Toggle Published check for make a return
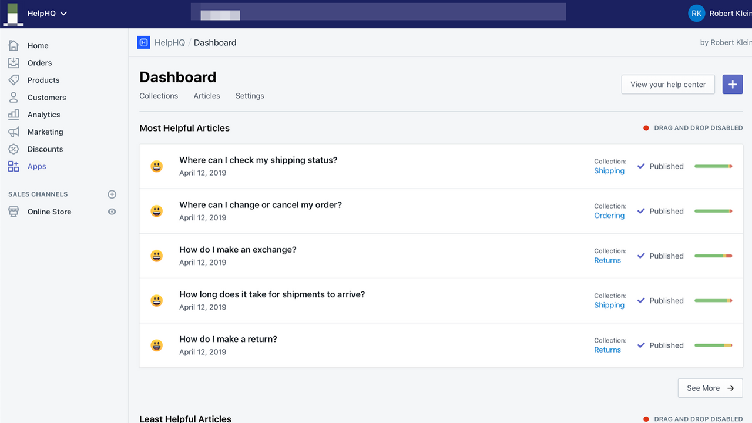752x423 pixels. pyautogui.click(x=641, y=345)
